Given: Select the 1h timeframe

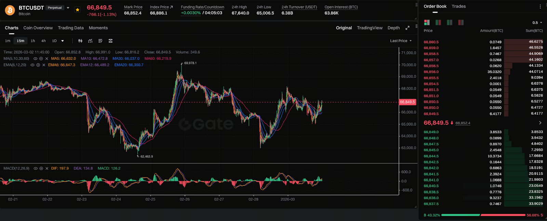Looking at the screenshot, I should (x=33, y=41).
